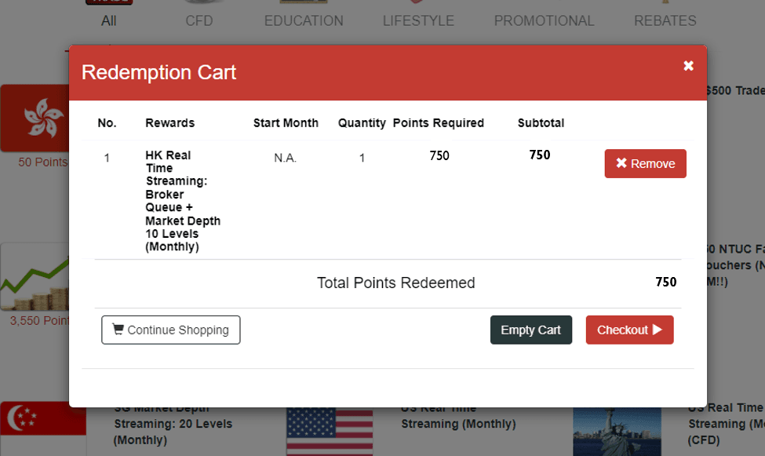Click Continue Shopping button
The width and height of the screenshot is (765, 456).
[x=171, y=330]
